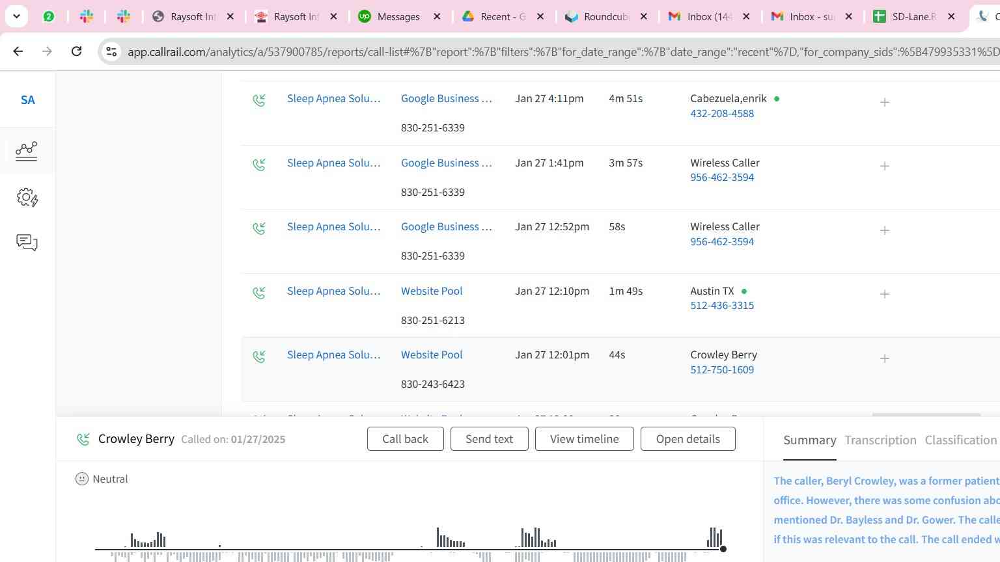Reload the page with the refresh icon
This screenshot has height=562, width=1000.
[x=76, y=51]
